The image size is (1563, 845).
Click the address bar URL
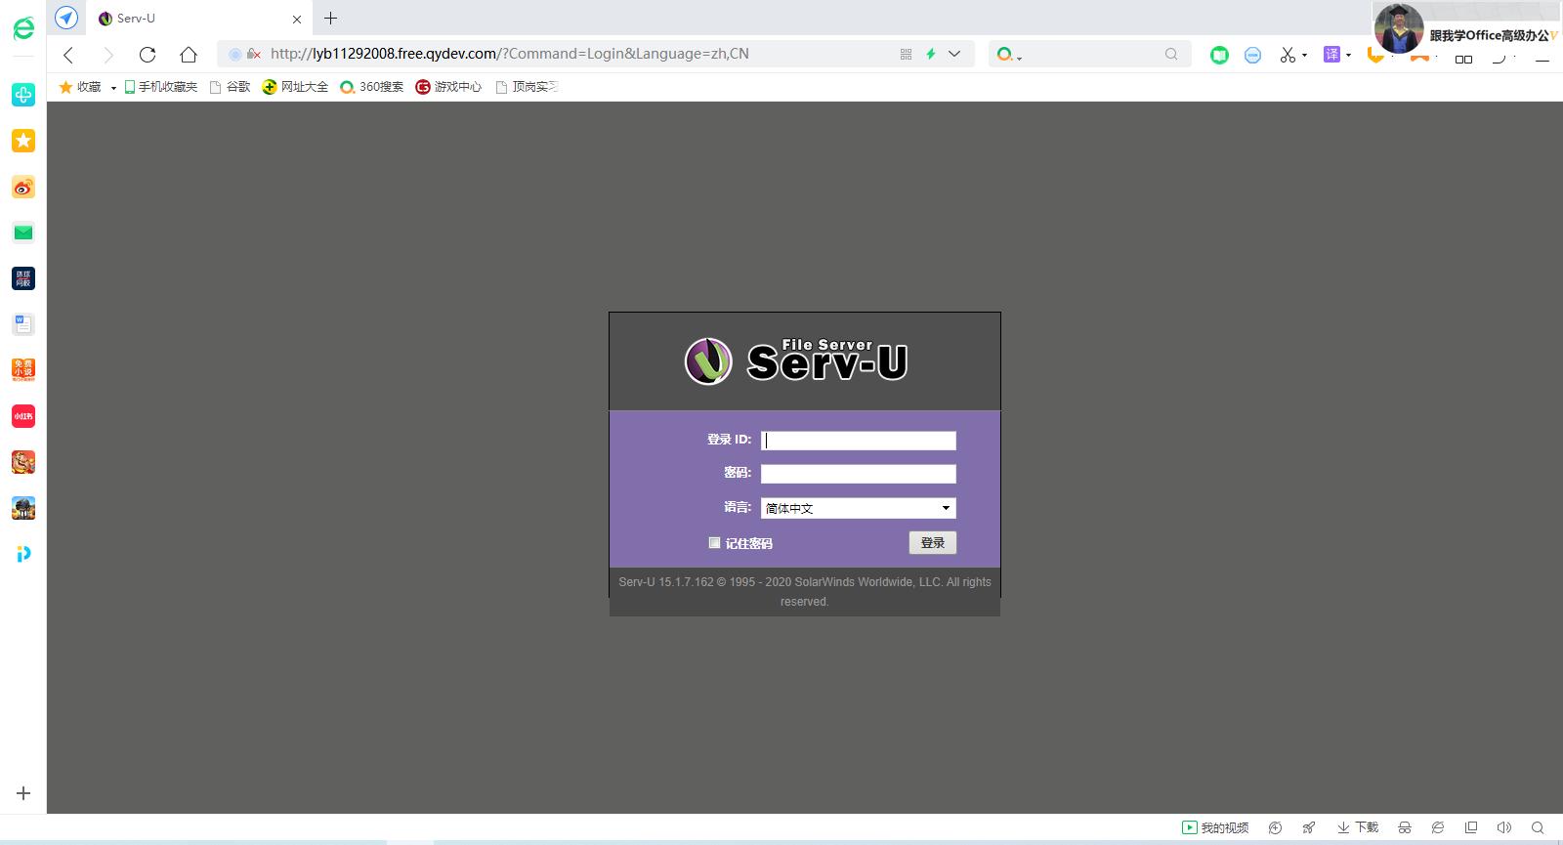point(510,54)
